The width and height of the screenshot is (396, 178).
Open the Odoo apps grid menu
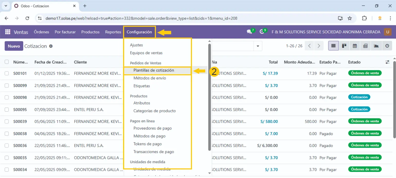(x=8, y=32)
